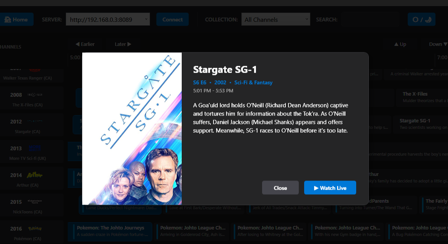Viewport: 448px width, 244px height.
Task: Go to Earlier time slot
Action: tap(85, 44)
